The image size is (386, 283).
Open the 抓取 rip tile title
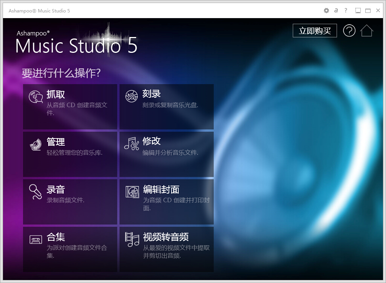coord(56,94)
